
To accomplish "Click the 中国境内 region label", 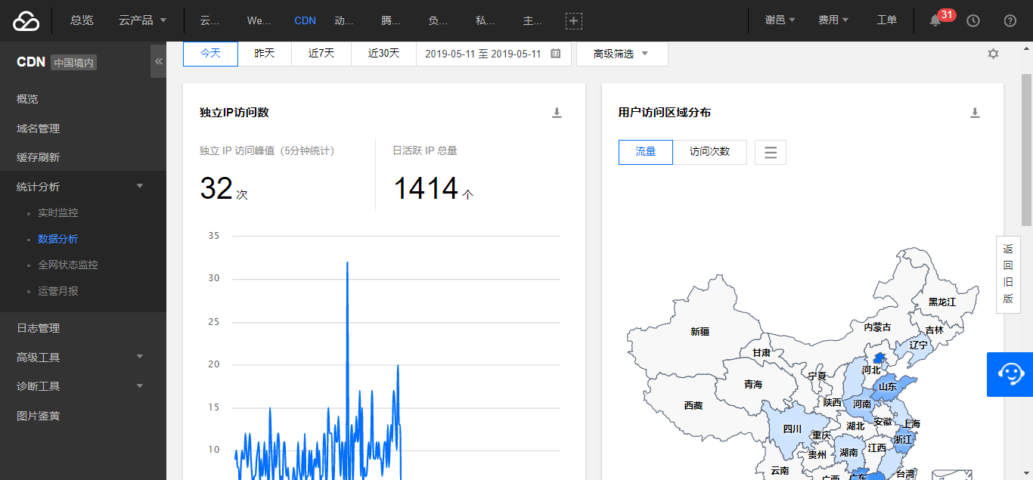I will coord(74,63).
